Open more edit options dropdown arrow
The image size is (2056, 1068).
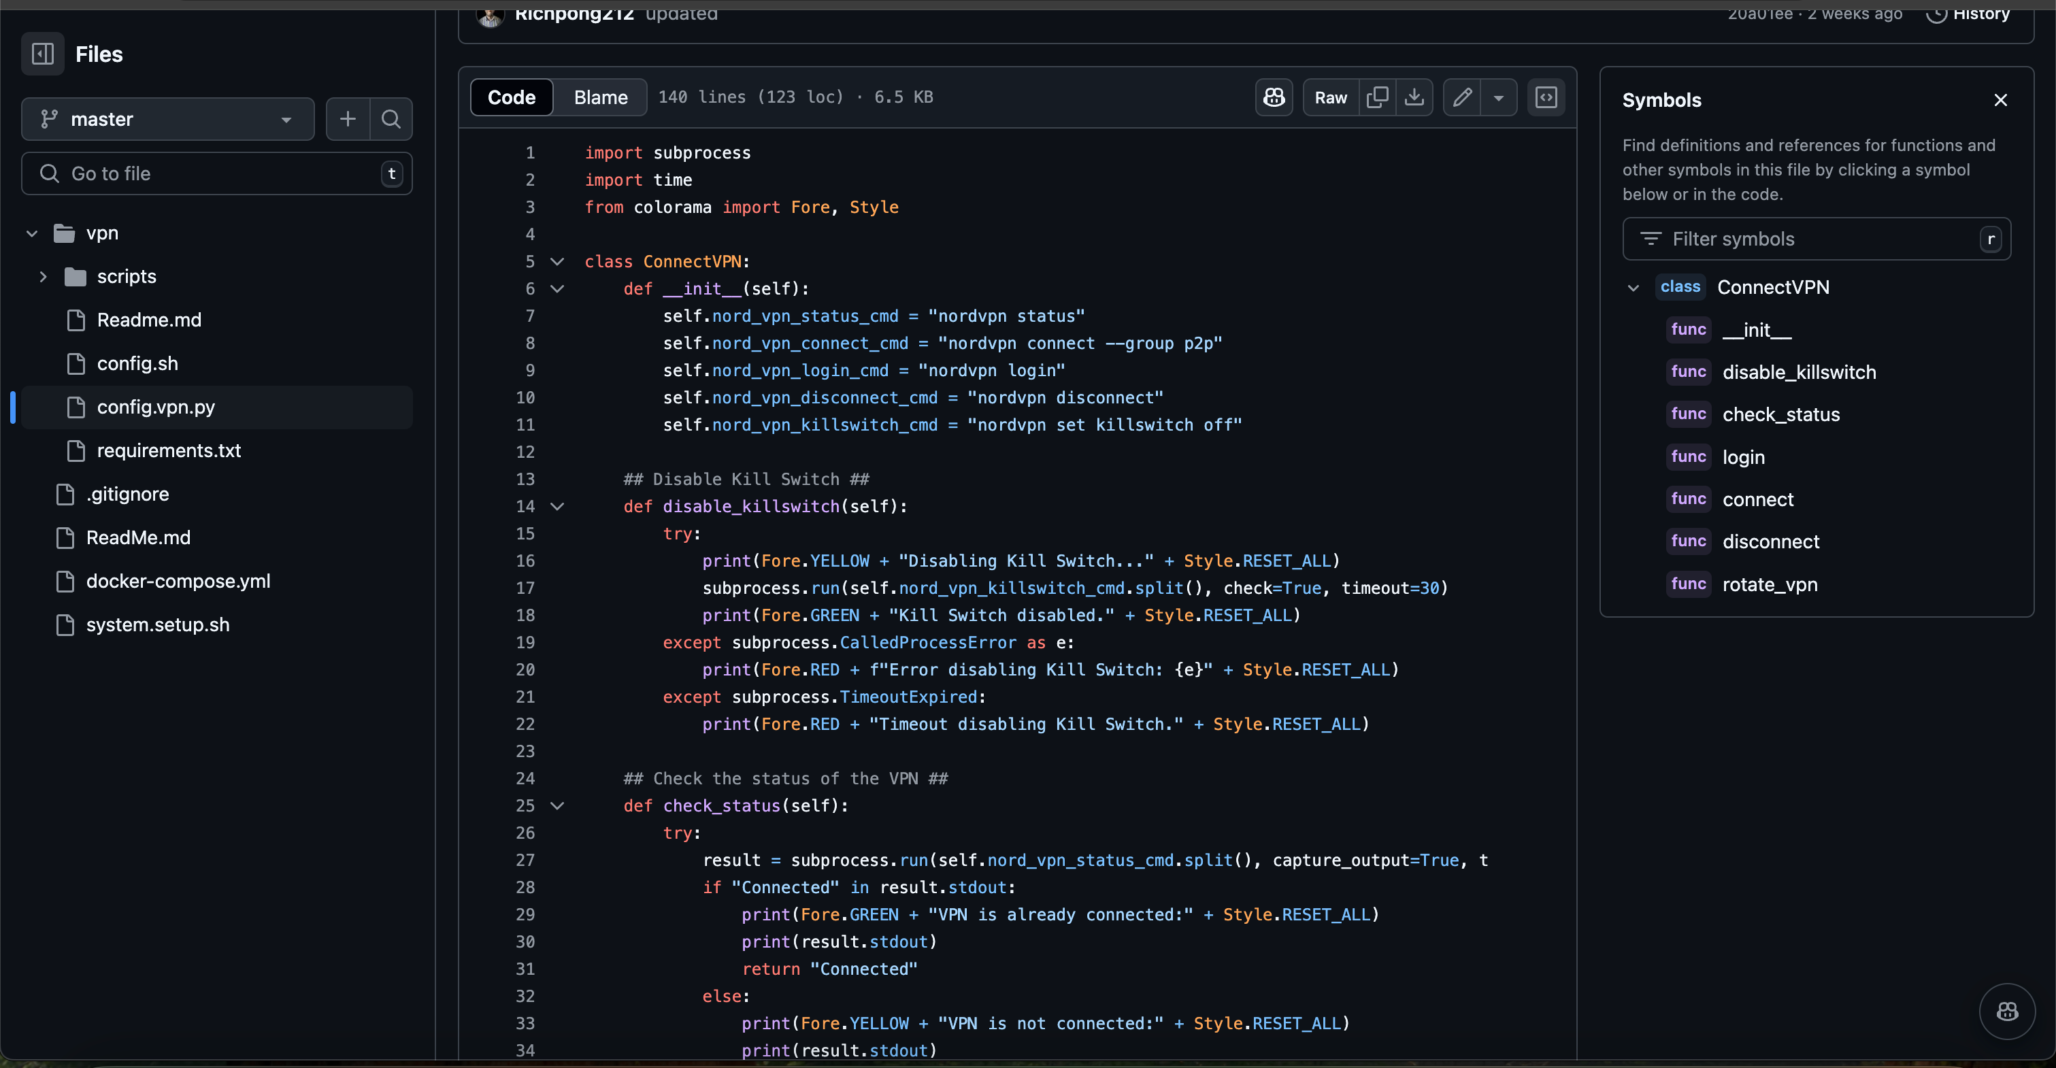1499,97
